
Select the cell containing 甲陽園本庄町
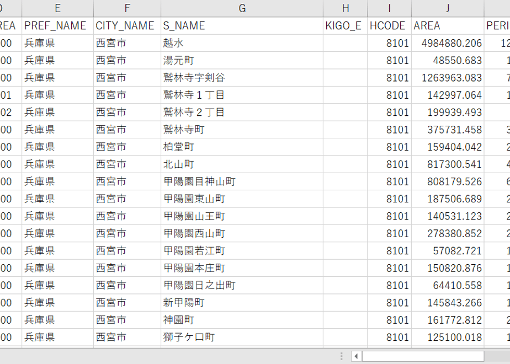click(x=242, y=268)
